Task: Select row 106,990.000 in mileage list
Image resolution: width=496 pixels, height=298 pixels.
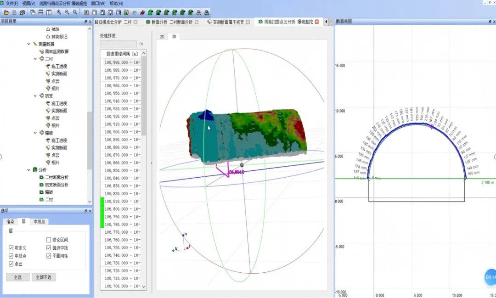Action: tap(122, 62)
